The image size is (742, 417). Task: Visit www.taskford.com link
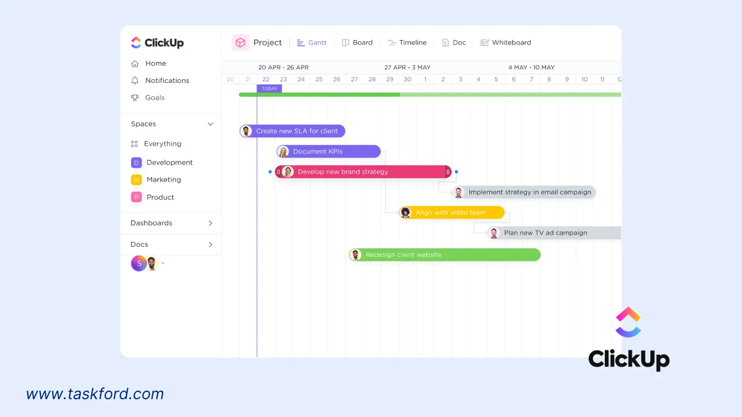coord(95,394)
